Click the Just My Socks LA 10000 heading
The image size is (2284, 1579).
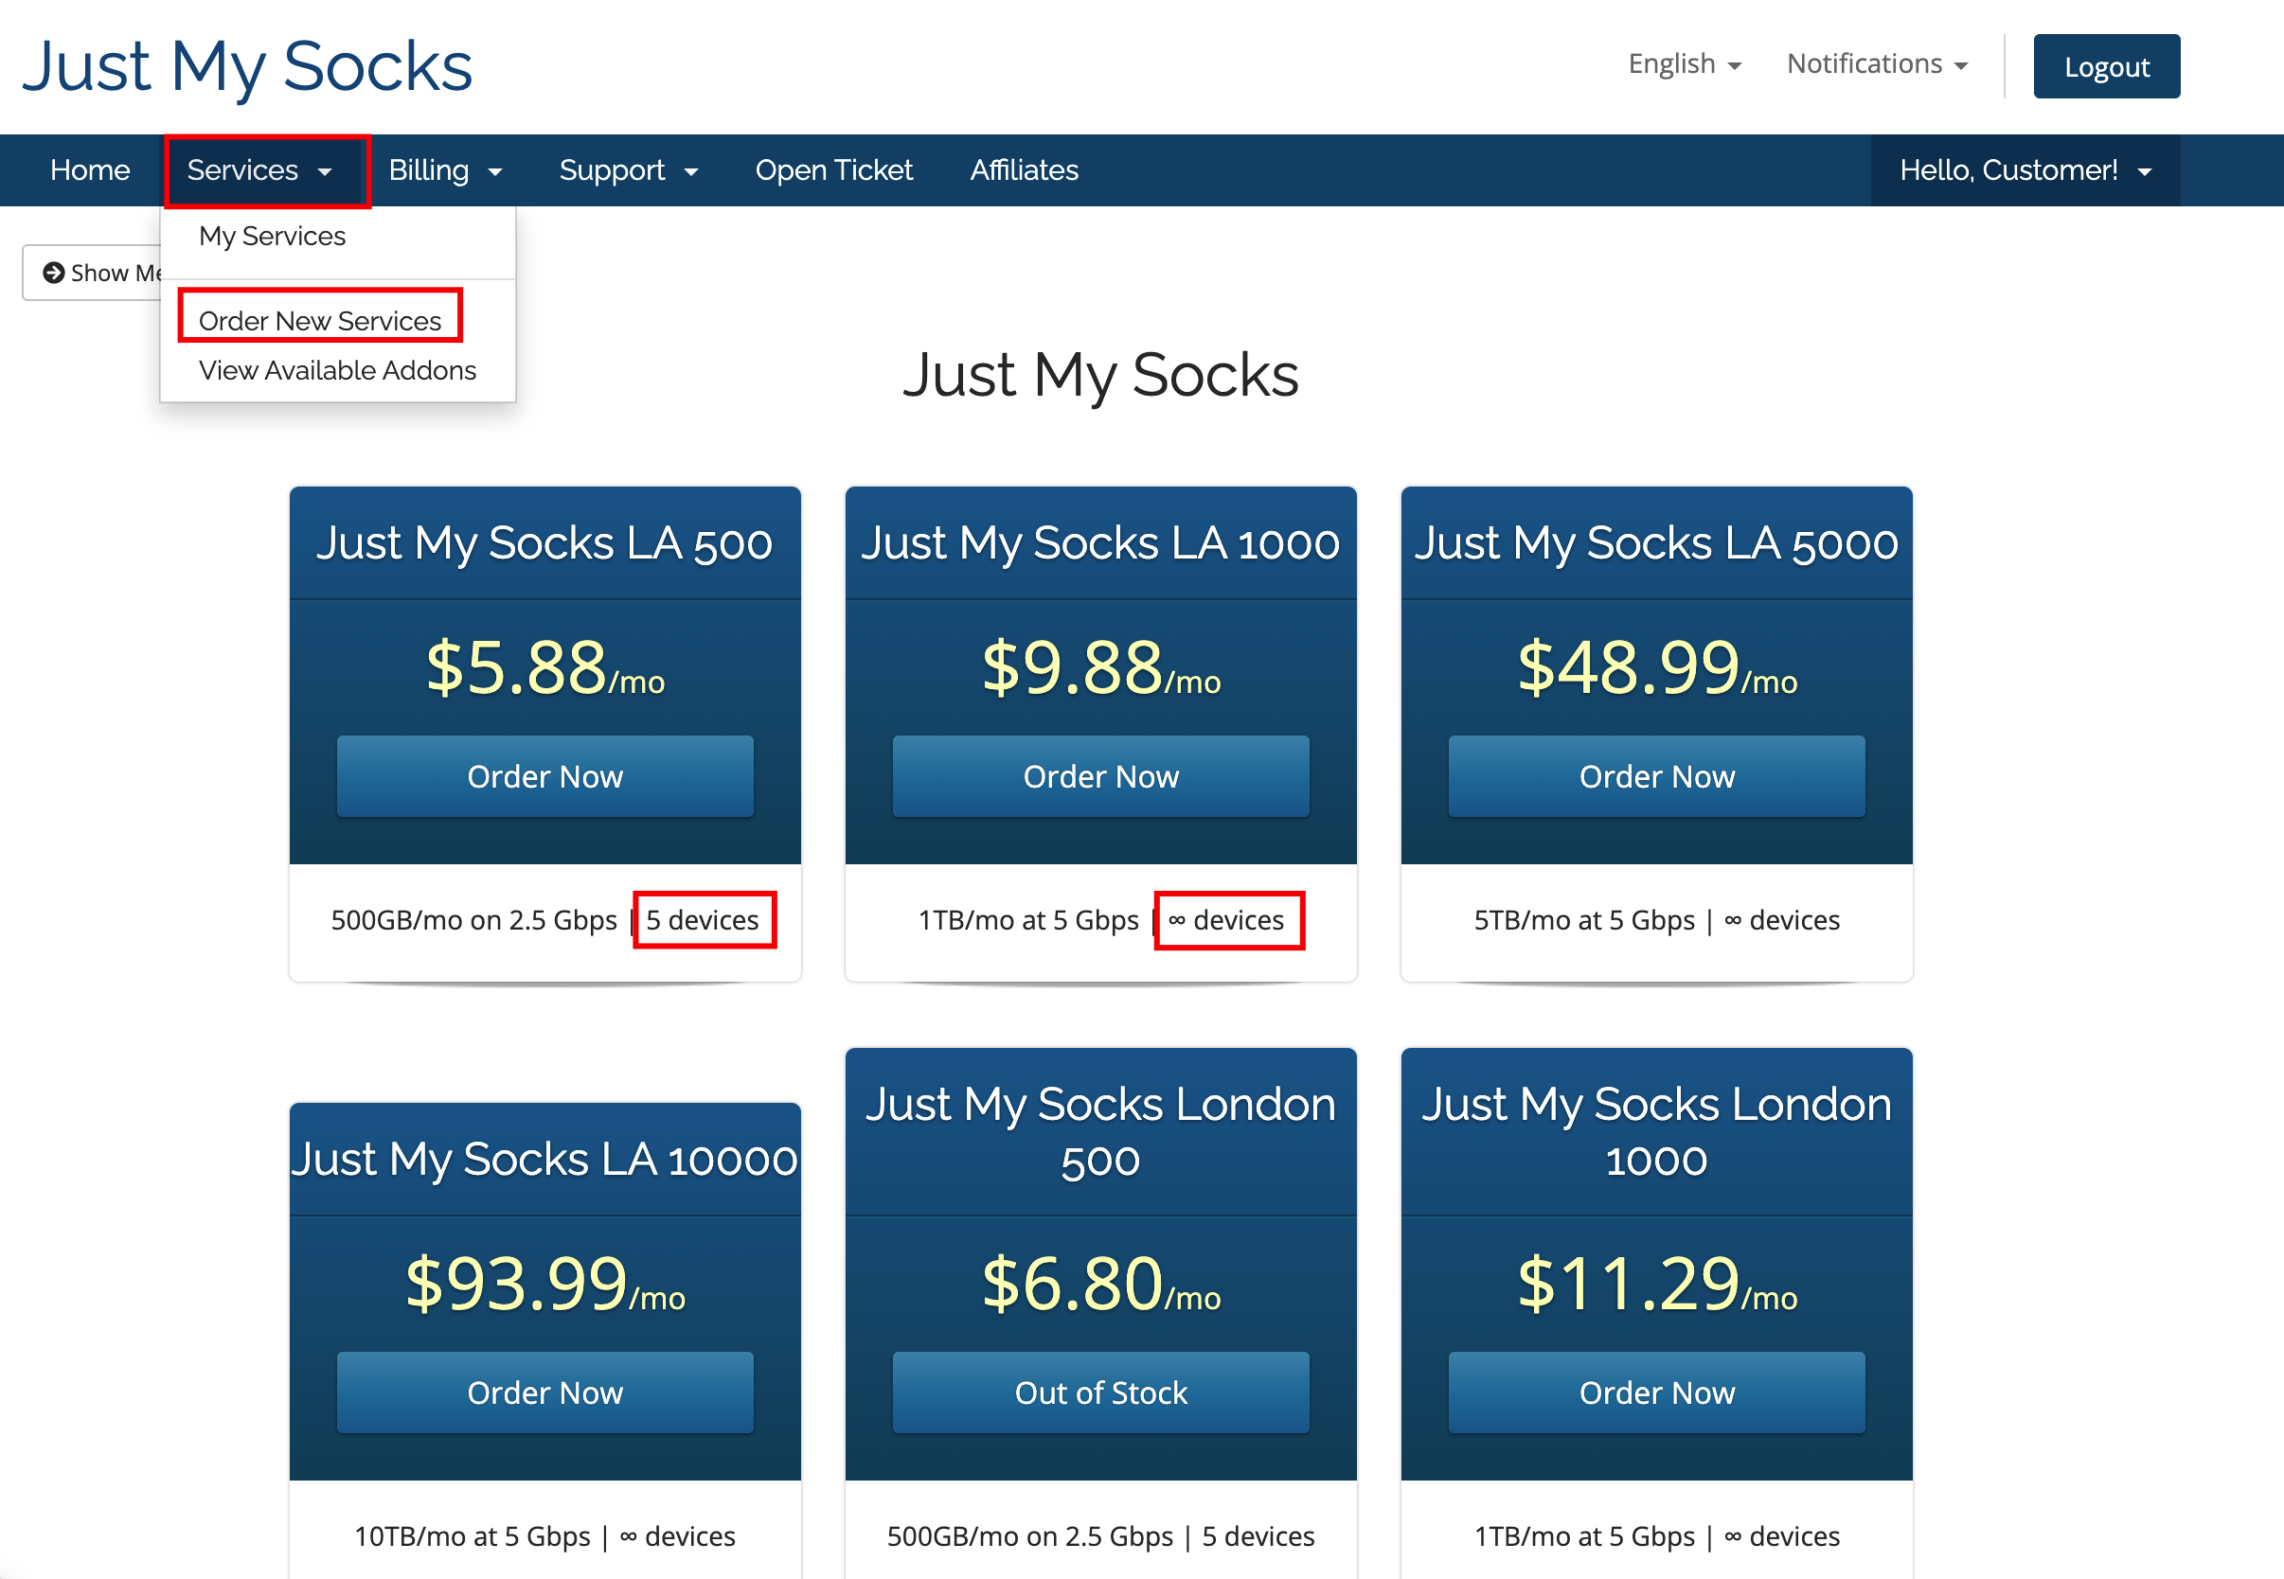tap(545, 1161)
